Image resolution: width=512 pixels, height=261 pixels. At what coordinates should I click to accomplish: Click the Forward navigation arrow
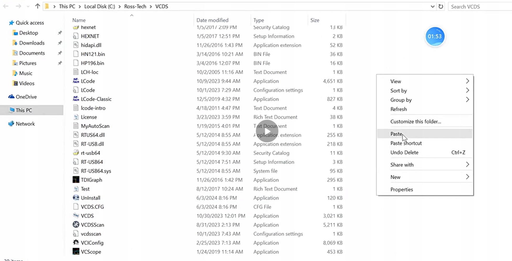tap(18, 6)
